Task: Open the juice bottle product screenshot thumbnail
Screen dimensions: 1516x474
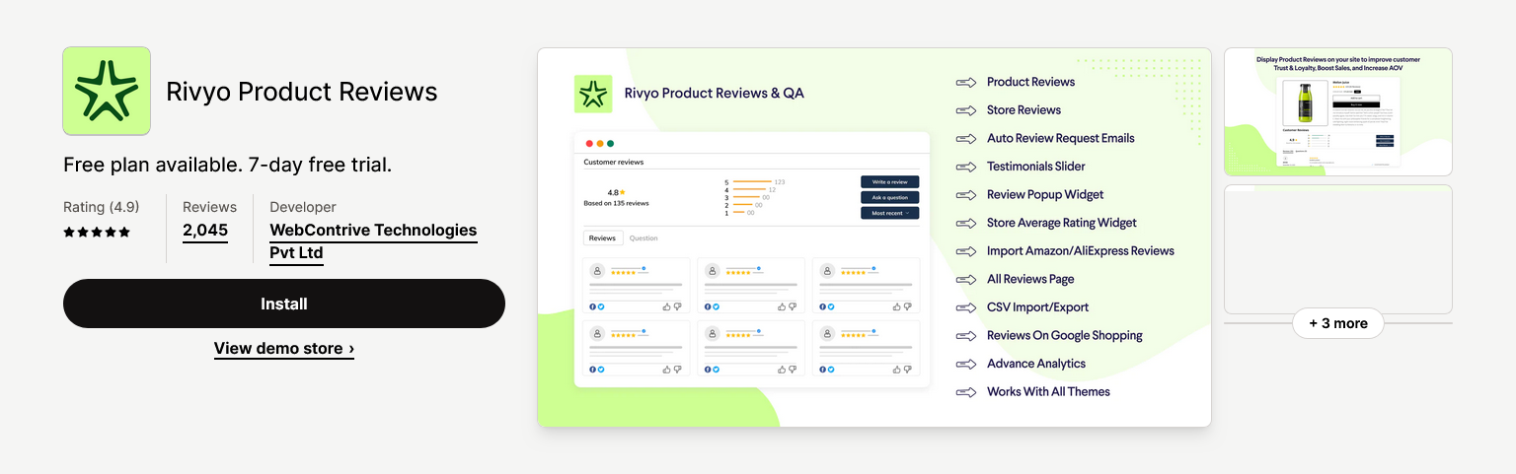Action: click(1338, 111)
